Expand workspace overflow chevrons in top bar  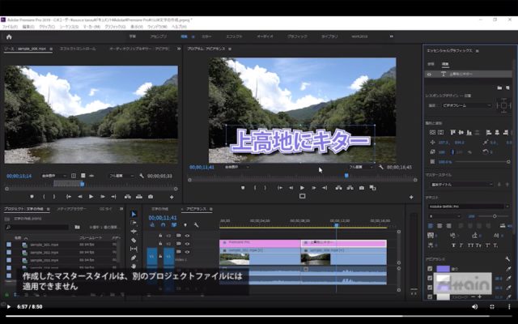point(392,36)
